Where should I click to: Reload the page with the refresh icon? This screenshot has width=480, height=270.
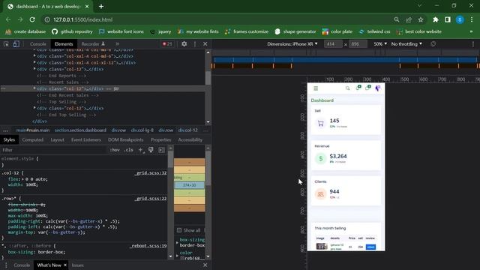point(32,19)
